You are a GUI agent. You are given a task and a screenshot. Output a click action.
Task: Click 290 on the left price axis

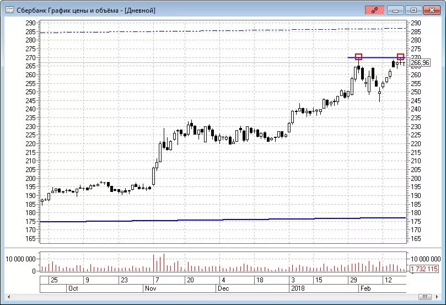[x=30, y=23]
